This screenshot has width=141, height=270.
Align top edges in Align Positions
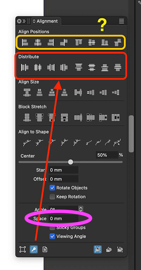click(x=79, y=42)
